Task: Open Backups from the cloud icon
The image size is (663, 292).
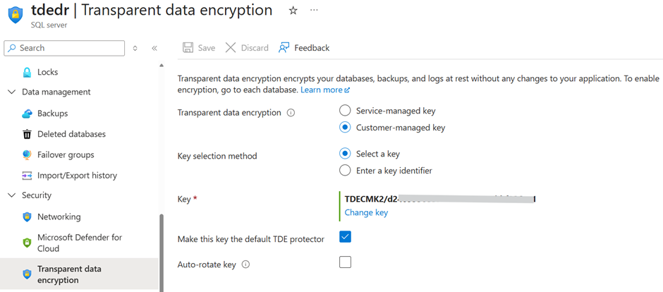Action: [27, 114]
